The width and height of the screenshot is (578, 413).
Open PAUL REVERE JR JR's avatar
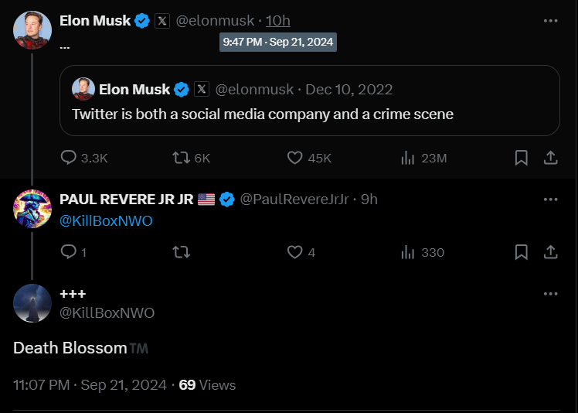coord(32,209)
